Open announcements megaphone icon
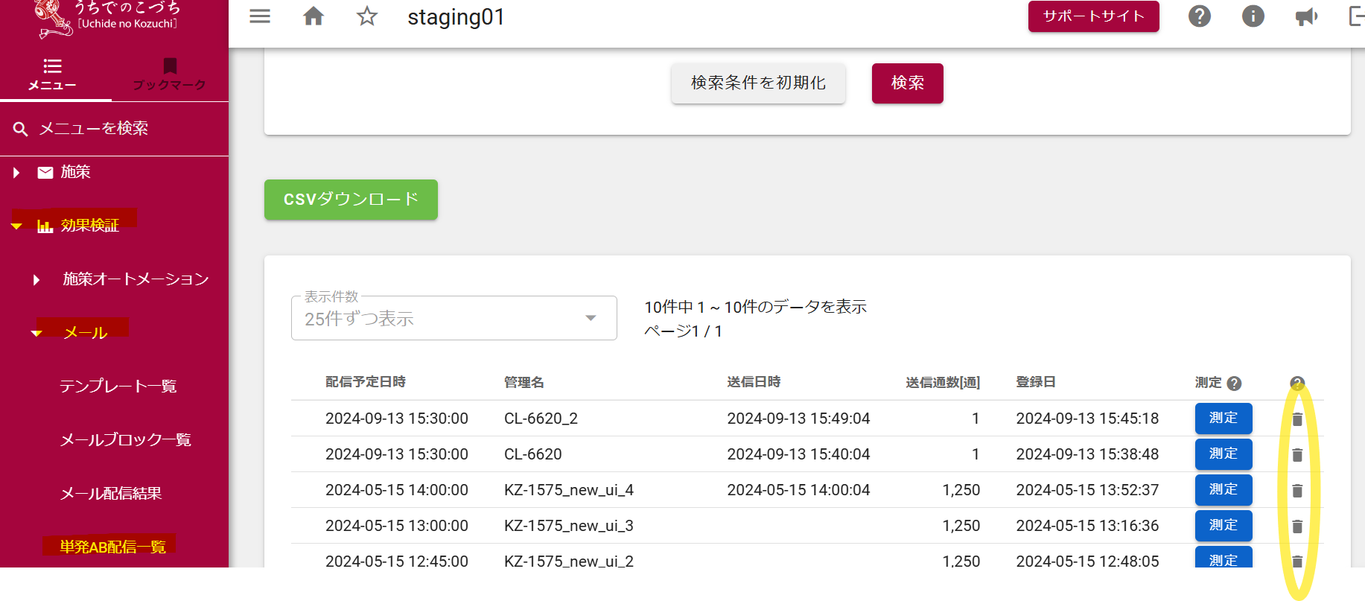Screen dimensions: 1365x601 [1306, 16]
